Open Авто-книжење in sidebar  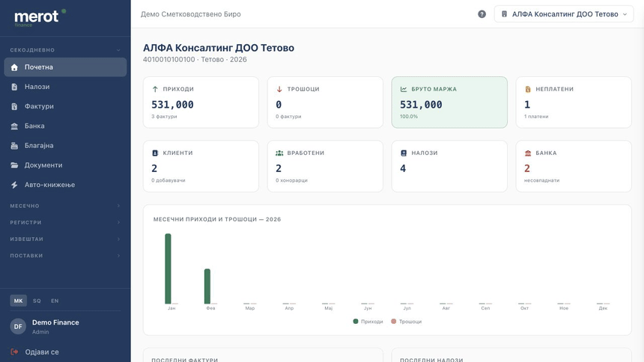pyautogui.click(x=65, y=185)
